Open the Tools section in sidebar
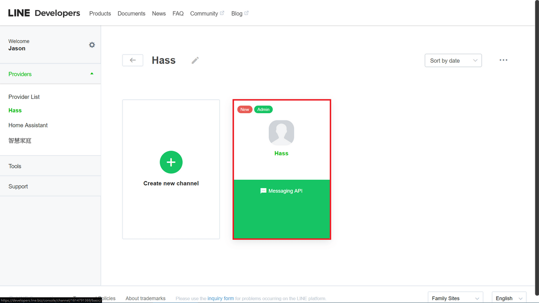The width and height of the screenshot is (539, 303). tap(51, 166)
